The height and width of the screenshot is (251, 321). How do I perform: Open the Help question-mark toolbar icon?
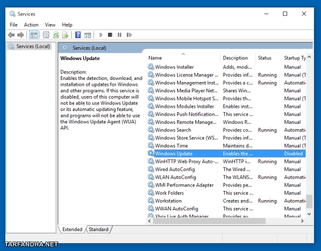click(78, 35)
